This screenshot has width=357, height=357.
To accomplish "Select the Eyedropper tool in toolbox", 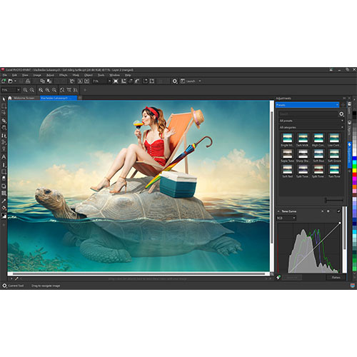I will [x=4, y=201].
